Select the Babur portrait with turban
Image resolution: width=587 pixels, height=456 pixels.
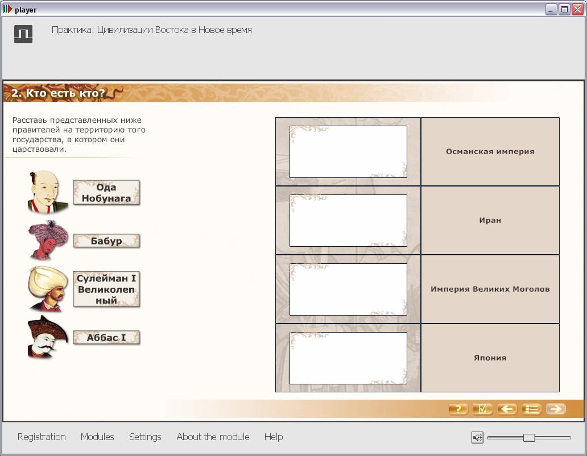click(48, 240)
